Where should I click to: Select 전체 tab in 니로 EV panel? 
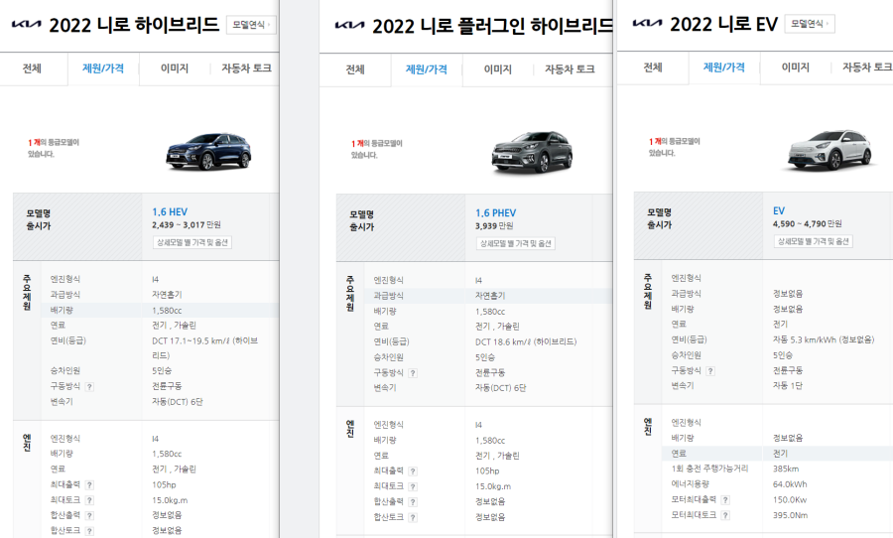click(653, 67)
